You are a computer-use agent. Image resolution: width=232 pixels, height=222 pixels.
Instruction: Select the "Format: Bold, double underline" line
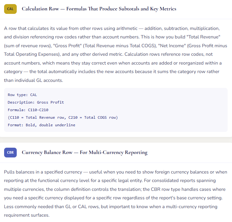click(x=41, y=125)
